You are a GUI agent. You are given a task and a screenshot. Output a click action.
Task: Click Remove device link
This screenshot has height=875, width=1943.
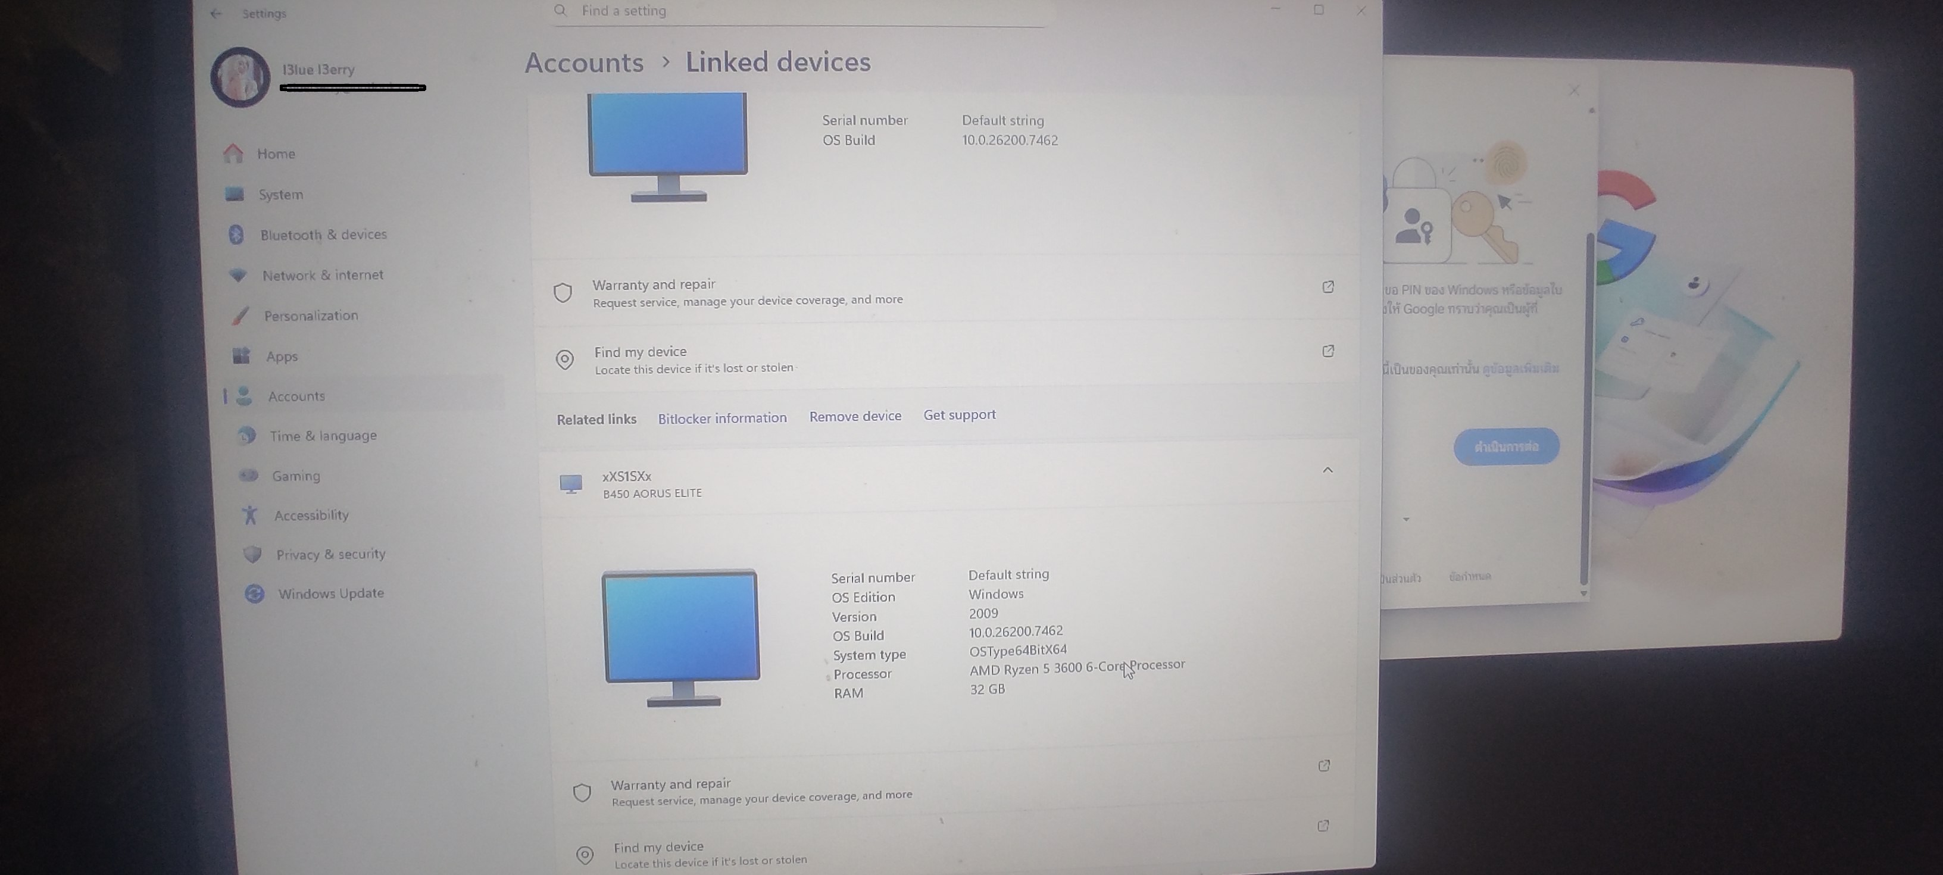point(855,417)
